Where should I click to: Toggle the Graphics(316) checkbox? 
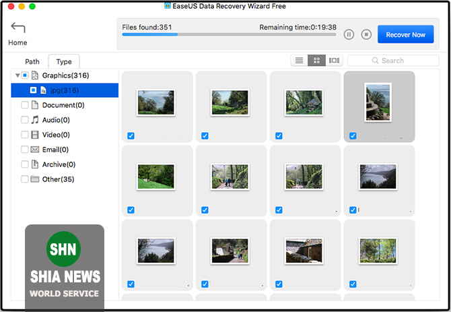coord(25,75)
